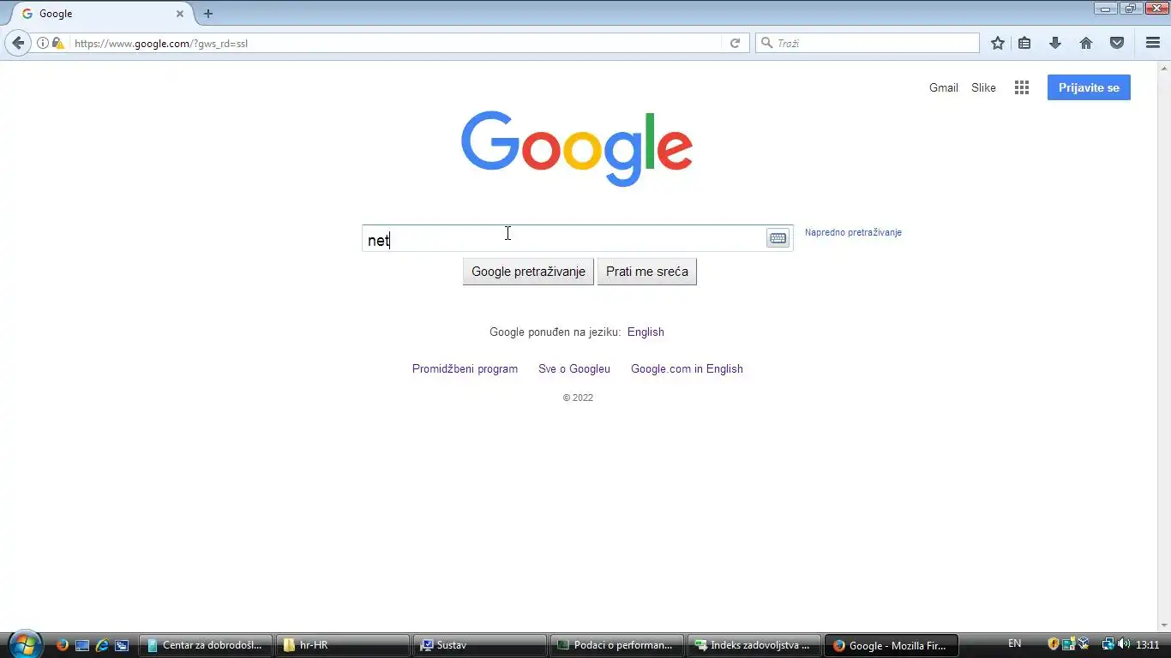
Task: Click switch between windows quick launch icon
Action: pos(122,645)
